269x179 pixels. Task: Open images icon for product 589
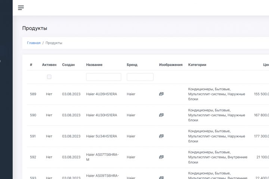[x=161, y=94]
